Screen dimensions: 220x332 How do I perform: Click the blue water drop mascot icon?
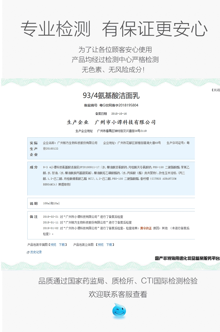[x=119, y=311]
